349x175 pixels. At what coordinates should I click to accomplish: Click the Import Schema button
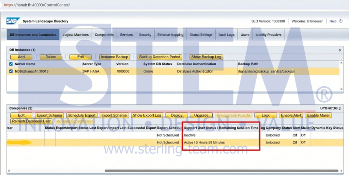[x=114, y=115]
